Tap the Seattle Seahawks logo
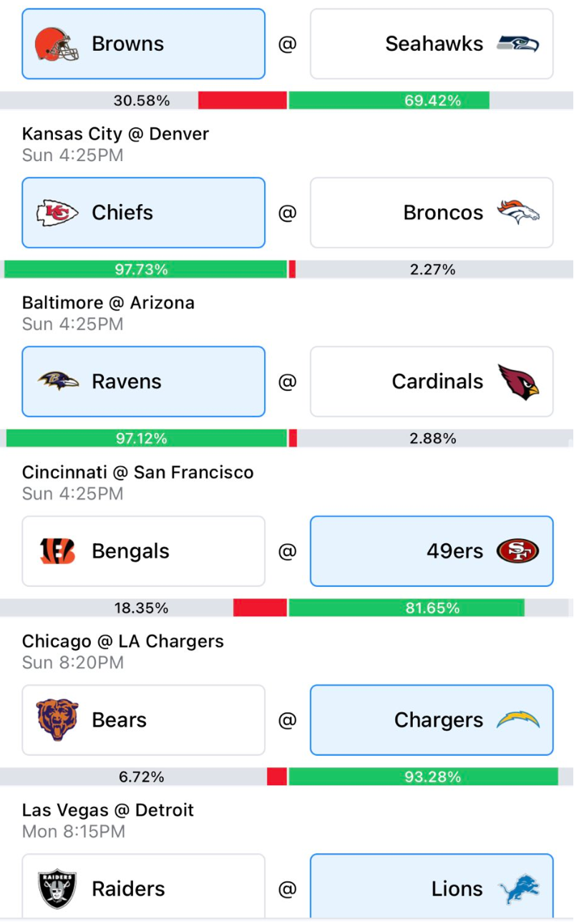The height and width of the screenshot is (922, 574). [518, 44]
